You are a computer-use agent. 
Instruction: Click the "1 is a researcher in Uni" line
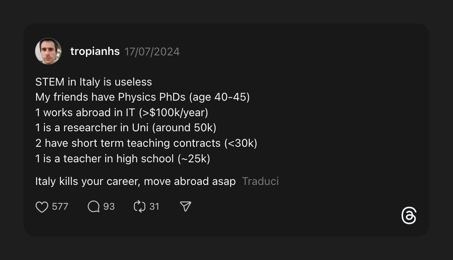126,128
